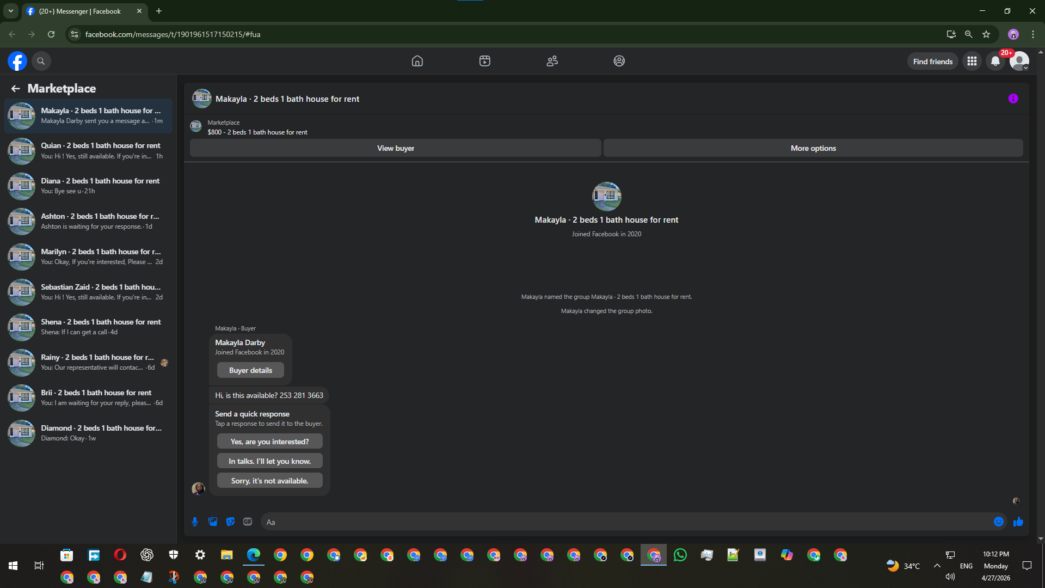Go back from Marketplace chats list

(15, 88)
